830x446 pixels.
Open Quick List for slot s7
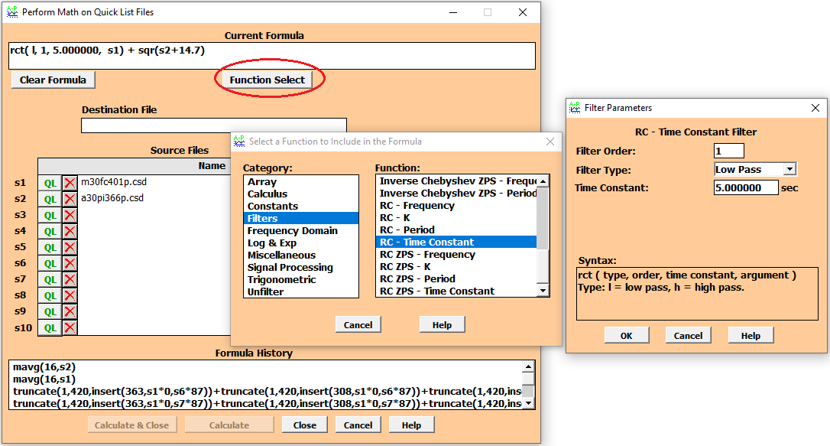tap(50, 278)
